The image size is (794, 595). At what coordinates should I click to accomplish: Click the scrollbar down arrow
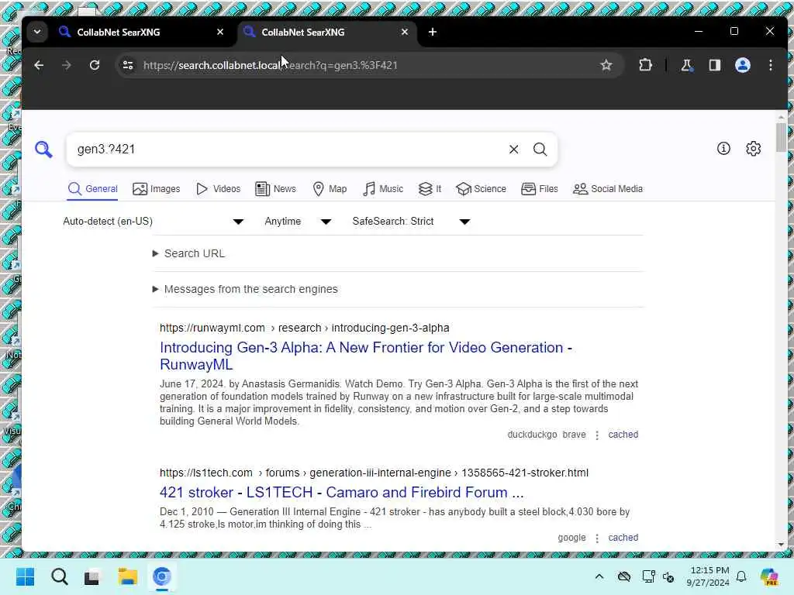[x=781, y=545]
